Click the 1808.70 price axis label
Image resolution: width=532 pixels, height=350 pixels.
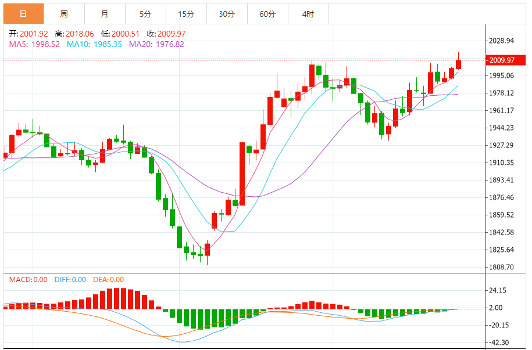pos(501,267)
